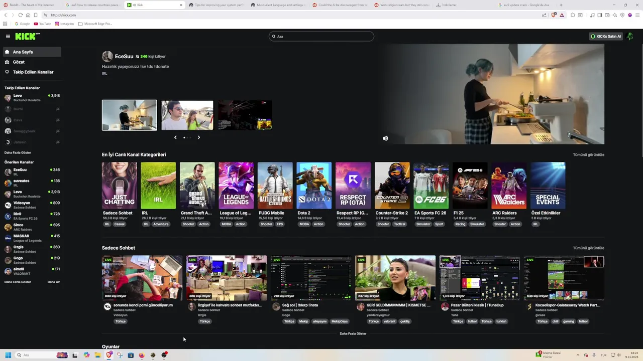Open IRL category cover
This screenshot has height=361, width=643.
[158, 185]
